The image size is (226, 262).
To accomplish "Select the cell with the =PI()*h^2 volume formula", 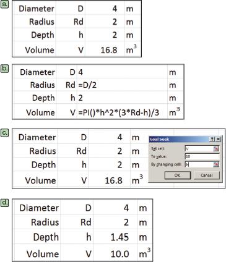I will (x=122, y=112).
